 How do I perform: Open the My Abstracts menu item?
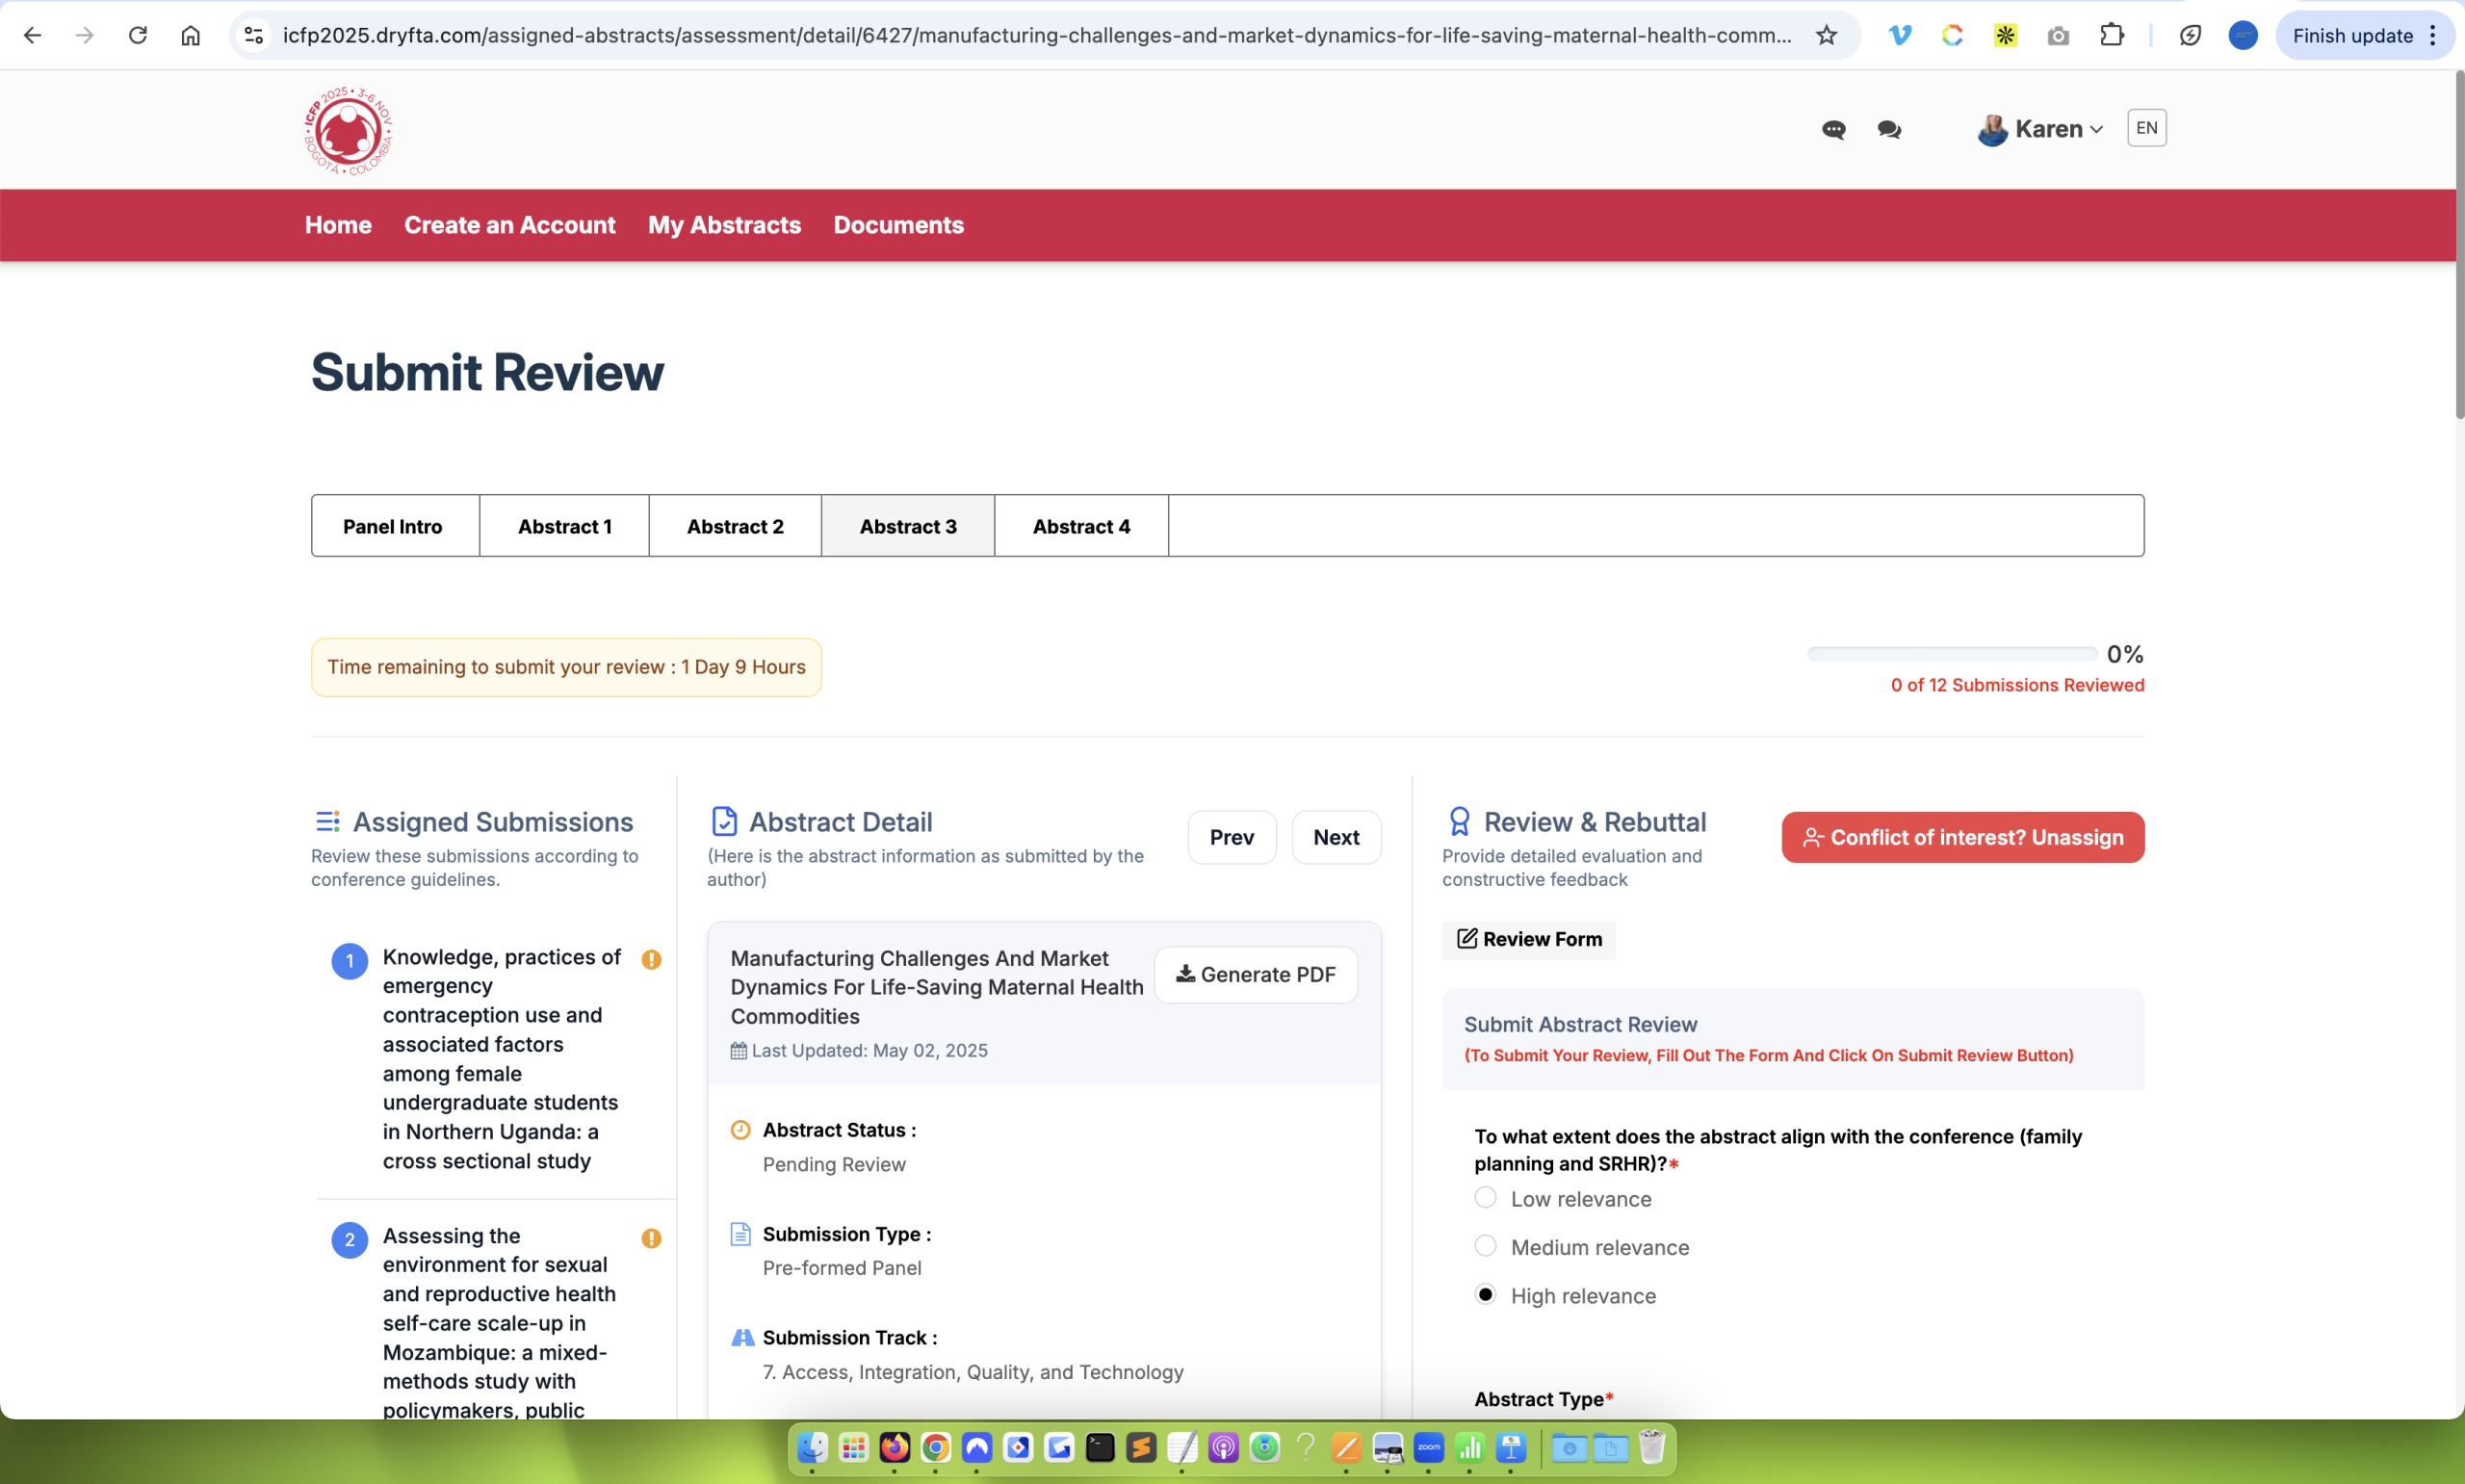pos(724,225)
